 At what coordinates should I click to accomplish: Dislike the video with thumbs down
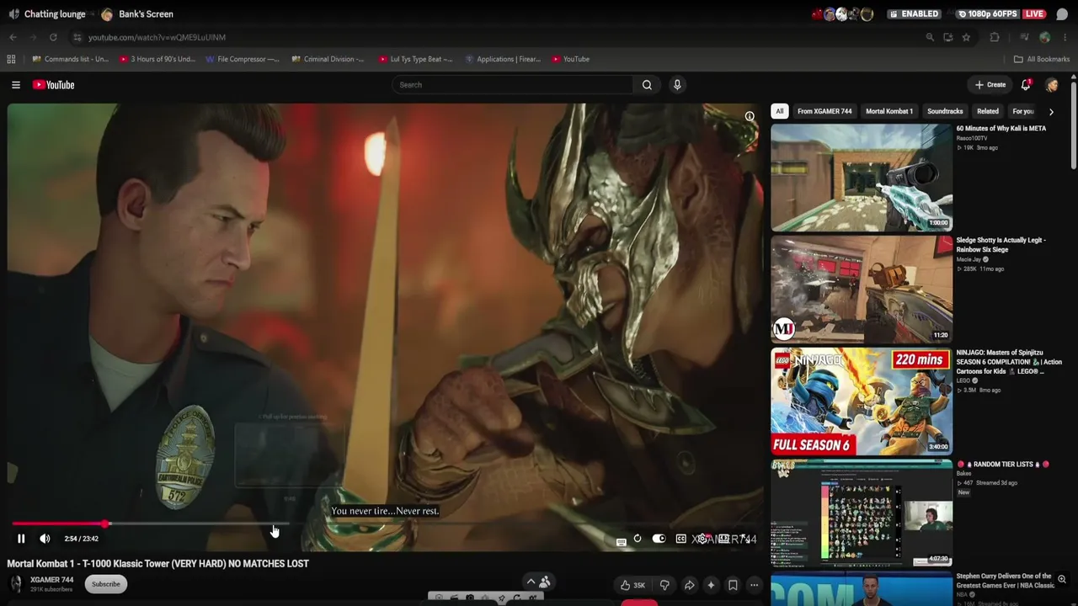[664, 585]
